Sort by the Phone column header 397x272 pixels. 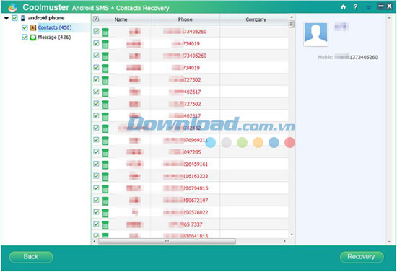coord(186,19)
